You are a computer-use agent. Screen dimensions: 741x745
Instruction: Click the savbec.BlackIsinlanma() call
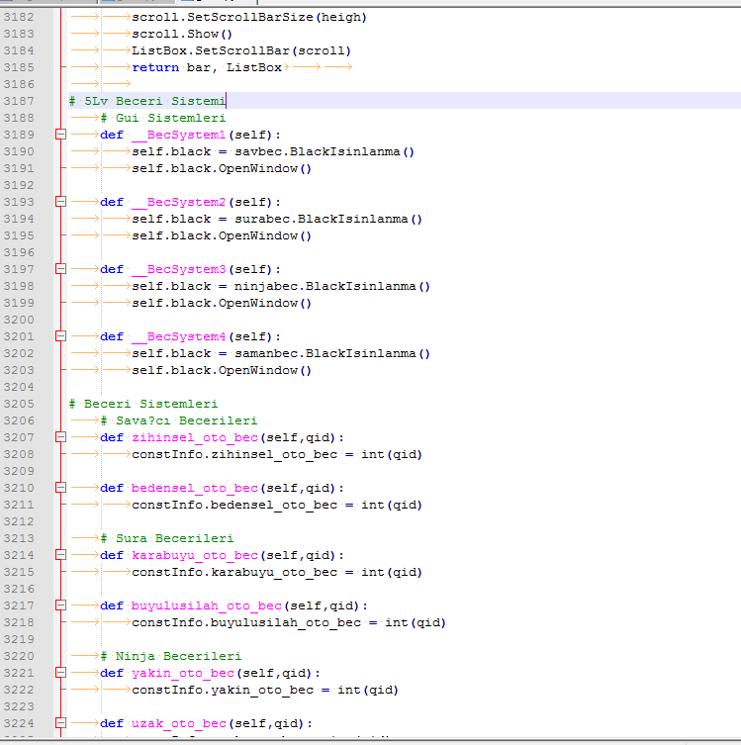point(324,151)
